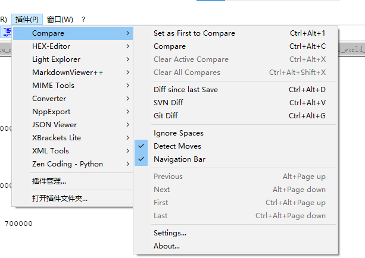
Task: Choose Git Diff entry
Action: pos(166,116)
